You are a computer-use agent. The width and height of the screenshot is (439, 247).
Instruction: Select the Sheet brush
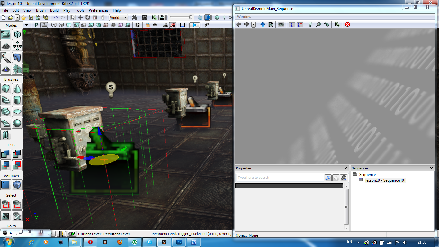pos(17,112)
